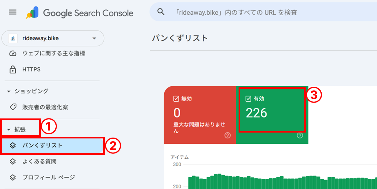Open the help question mark on the 有効 card
Viewport: 377px width, 189px height.
(x=300, y=136)
